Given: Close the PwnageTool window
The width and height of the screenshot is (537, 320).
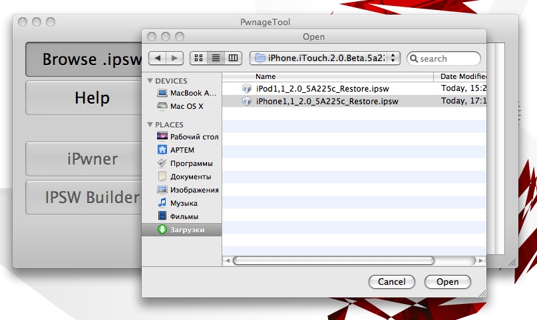Looking at the screenshot, I should pyautogui.click(x=23, y=22).
